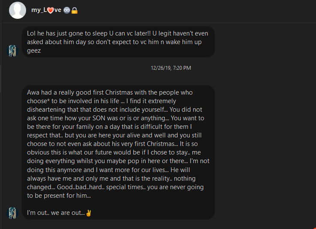Click the my_L♥ve conversation name
The width and height of the screenshot is (316, 229).
point(46,10)
